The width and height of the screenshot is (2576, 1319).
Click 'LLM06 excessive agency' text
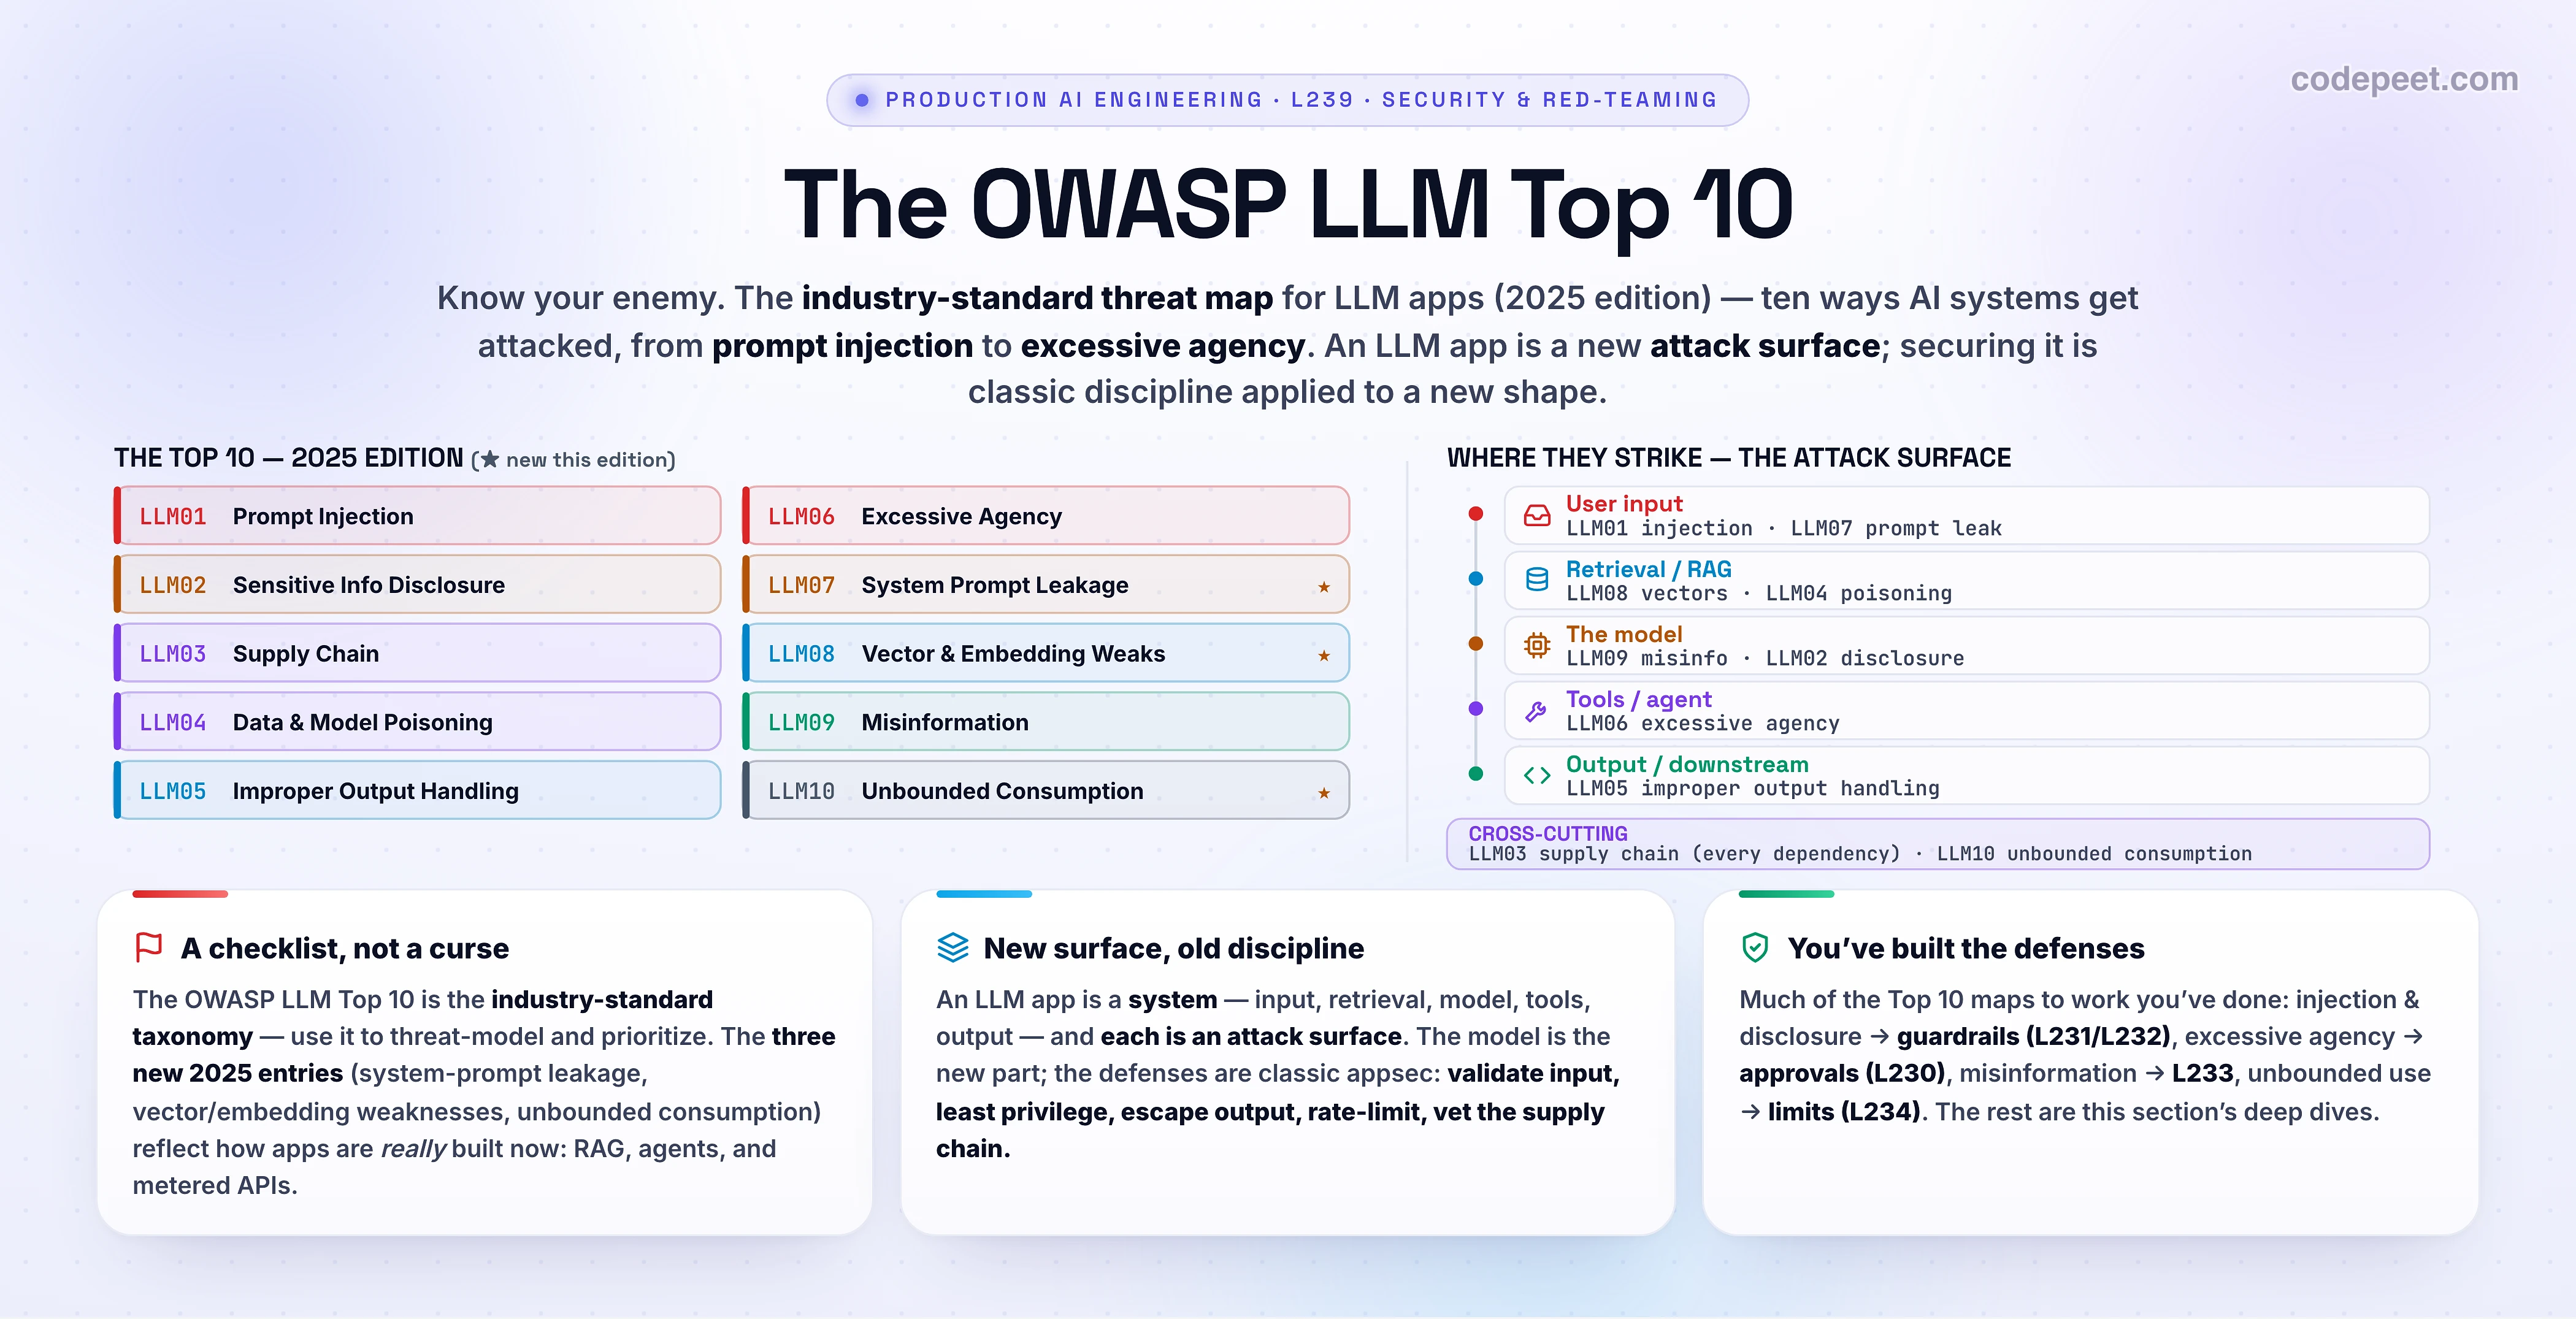click(1703, 723)
